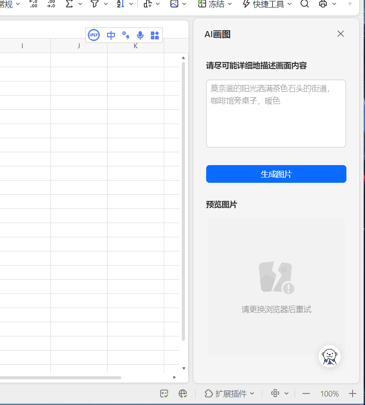Click the status bar comment check icon
Viewport: 365px width, 405px height.
[164, 393]
